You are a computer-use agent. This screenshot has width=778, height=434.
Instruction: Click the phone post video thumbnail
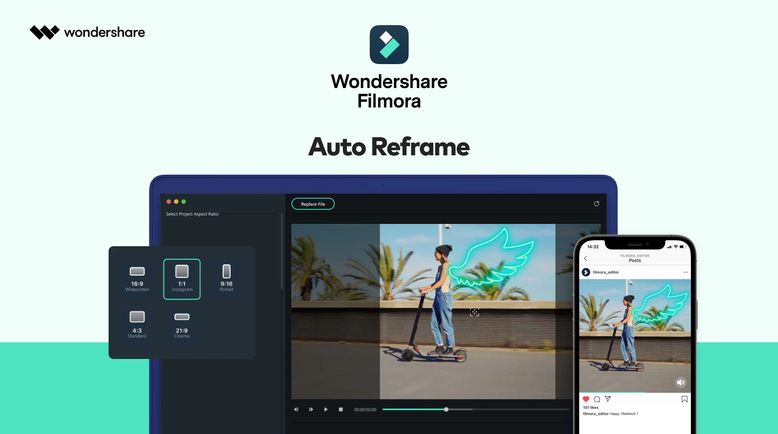point(635,336)
